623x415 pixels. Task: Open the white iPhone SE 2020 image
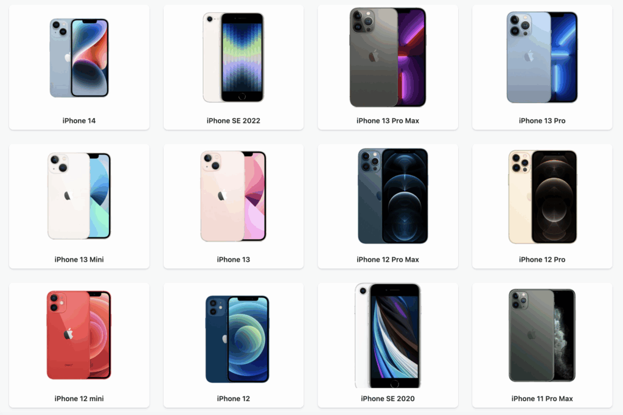tap(388, 336)
